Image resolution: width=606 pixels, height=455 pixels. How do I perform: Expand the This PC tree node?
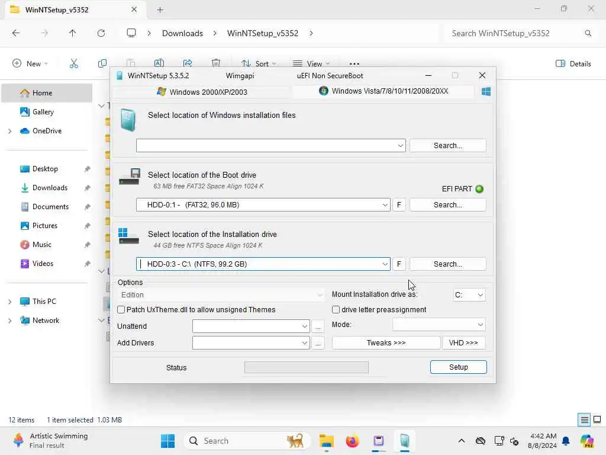pos(9,302)
